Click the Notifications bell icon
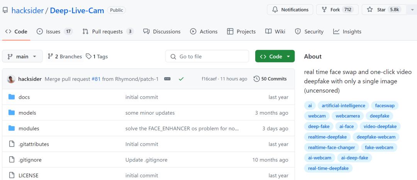This screenshot has height=180, width=417. tap(275, 10)
